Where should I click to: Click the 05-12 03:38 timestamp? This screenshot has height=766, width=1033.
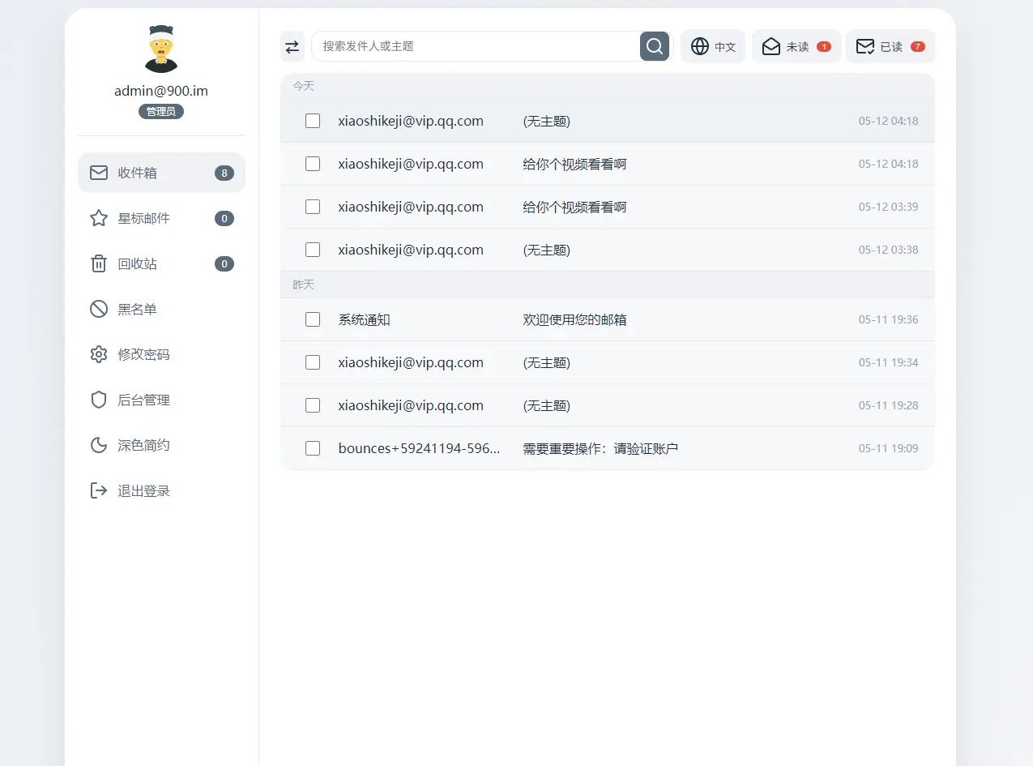(x=889, y=250)
